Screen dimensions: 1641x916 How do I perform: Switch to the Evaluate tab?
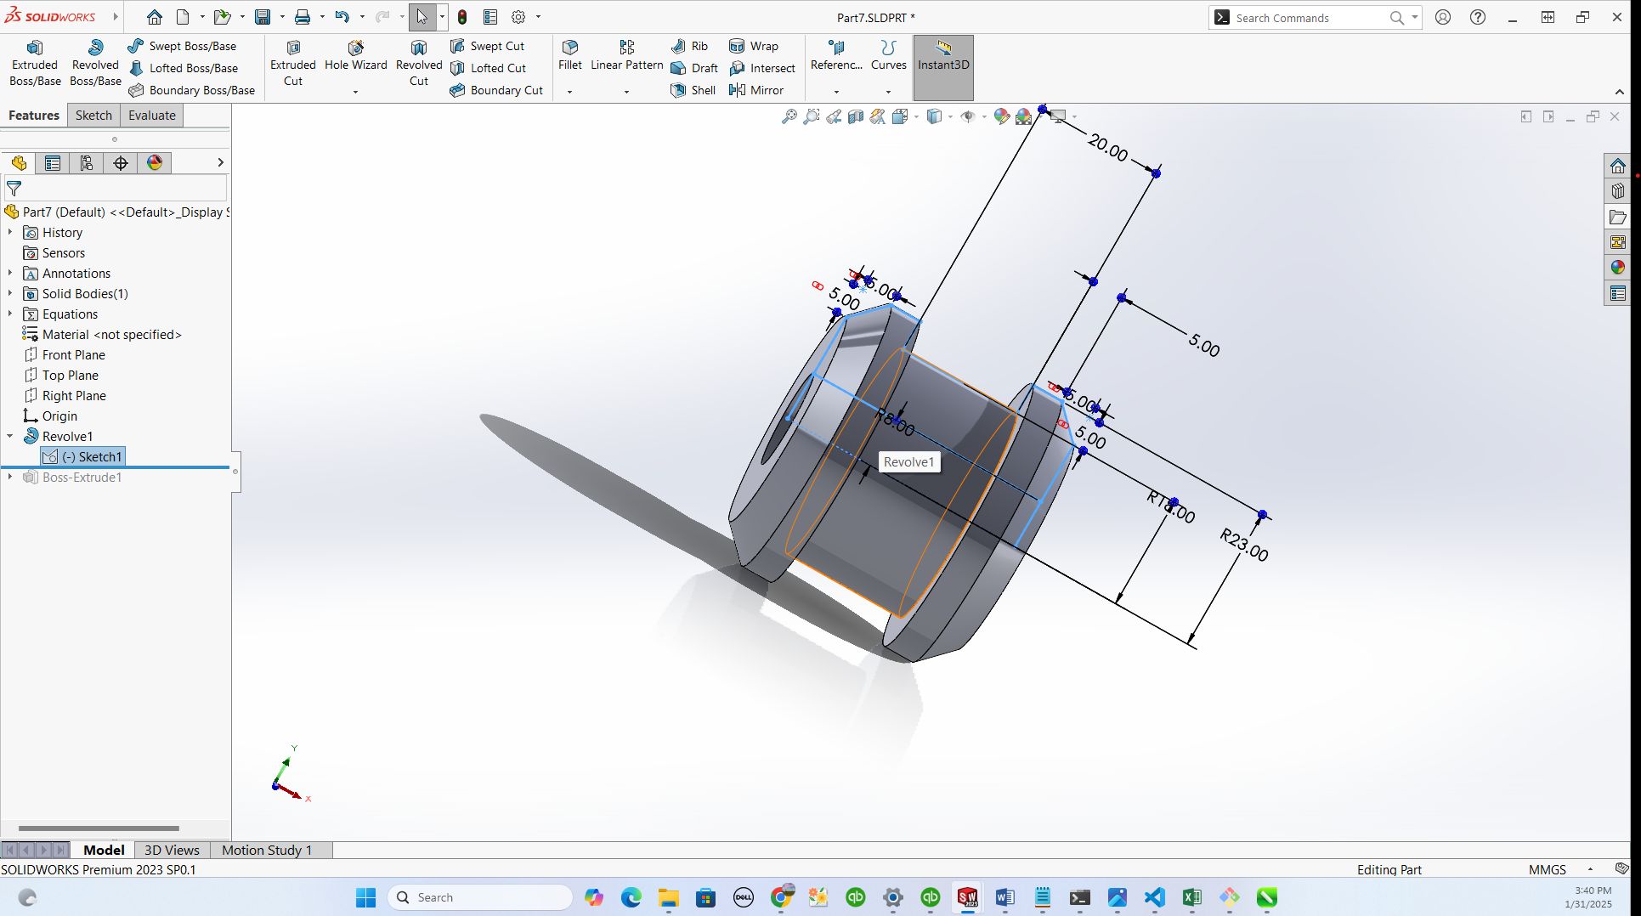click(x=152, y=116)
